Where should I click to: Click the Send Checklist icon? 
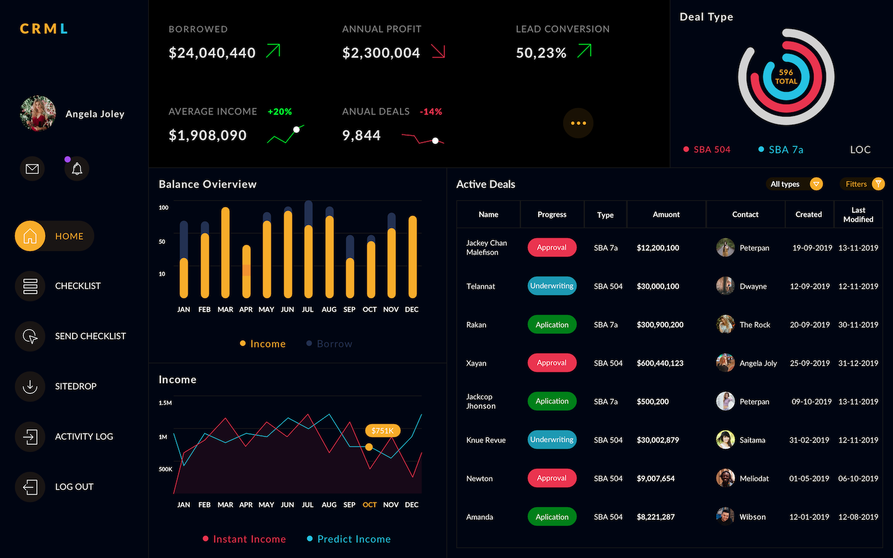[30, 337]
